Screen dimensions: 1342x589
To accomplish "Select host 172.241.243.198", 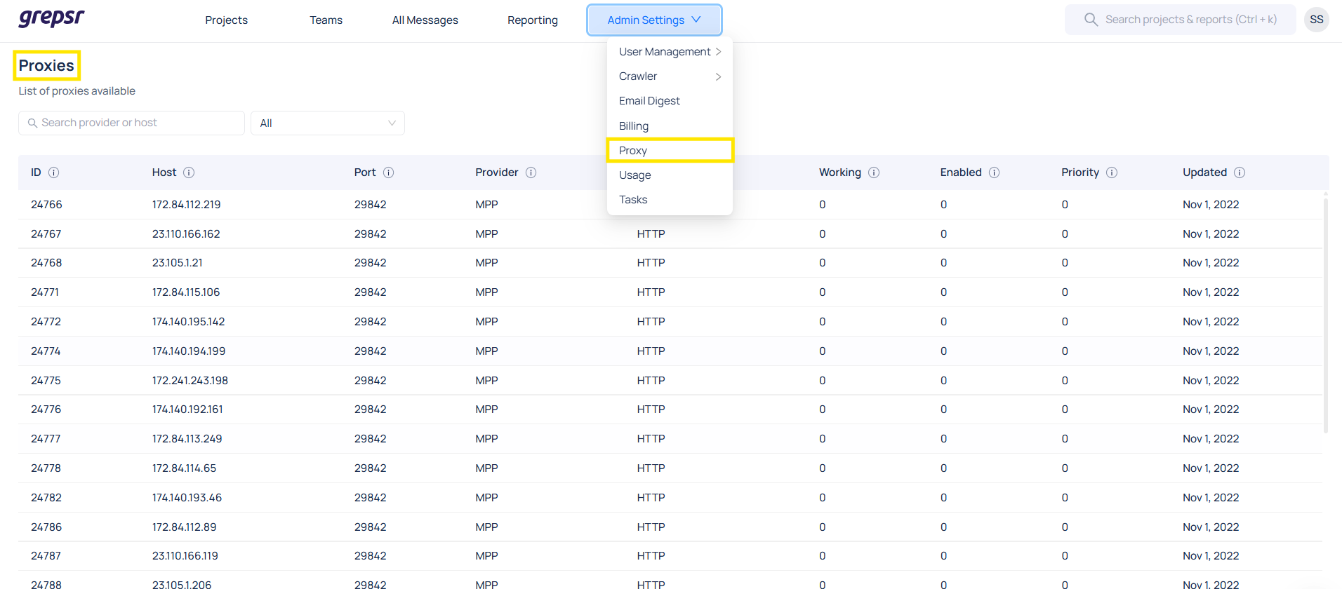I will point(190,381).
